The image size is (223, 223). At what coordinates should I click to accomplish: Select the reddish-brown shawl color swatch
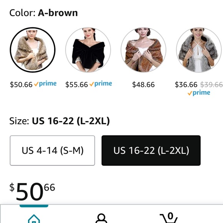point(143,50)
